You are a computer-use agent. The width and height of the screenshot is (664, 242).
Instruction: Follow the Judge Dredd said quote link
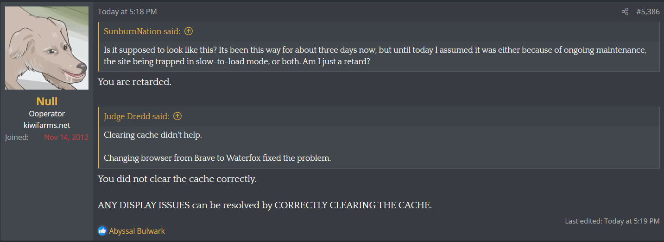(136, 116)
